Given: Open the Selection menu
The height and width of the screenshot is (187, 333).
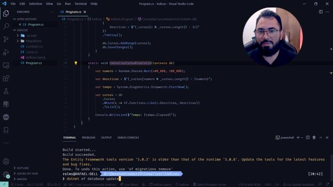Looking at the screenshot, I should click(x=35, y=4).
